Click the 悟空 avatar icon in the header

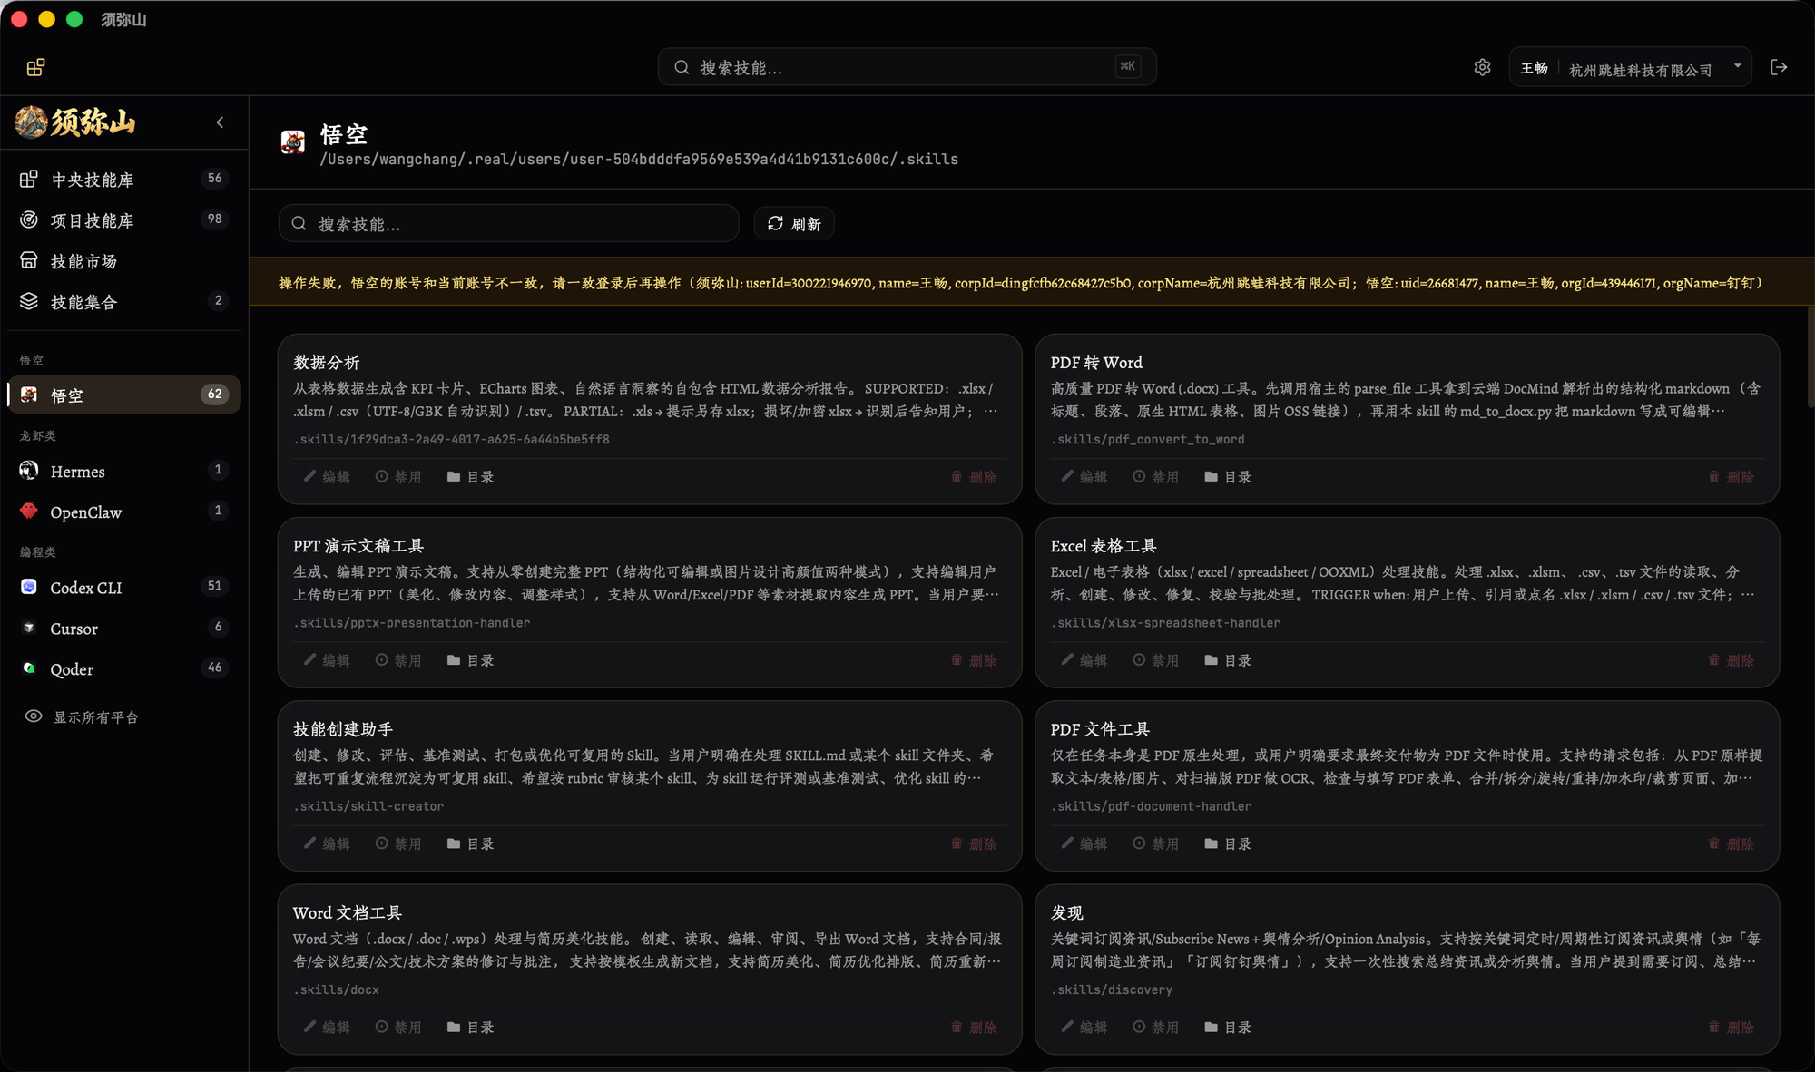click(293, 141)
